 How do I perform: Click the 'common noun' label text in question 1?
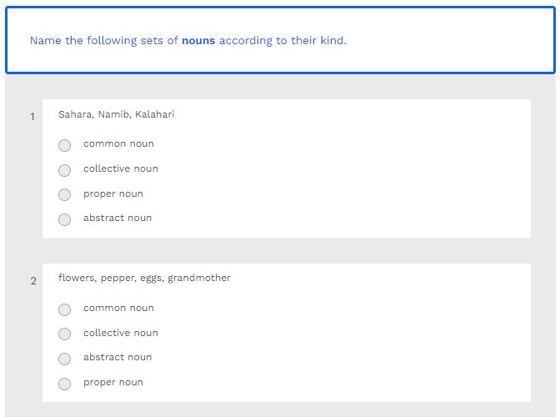click(x=118, y=143)
